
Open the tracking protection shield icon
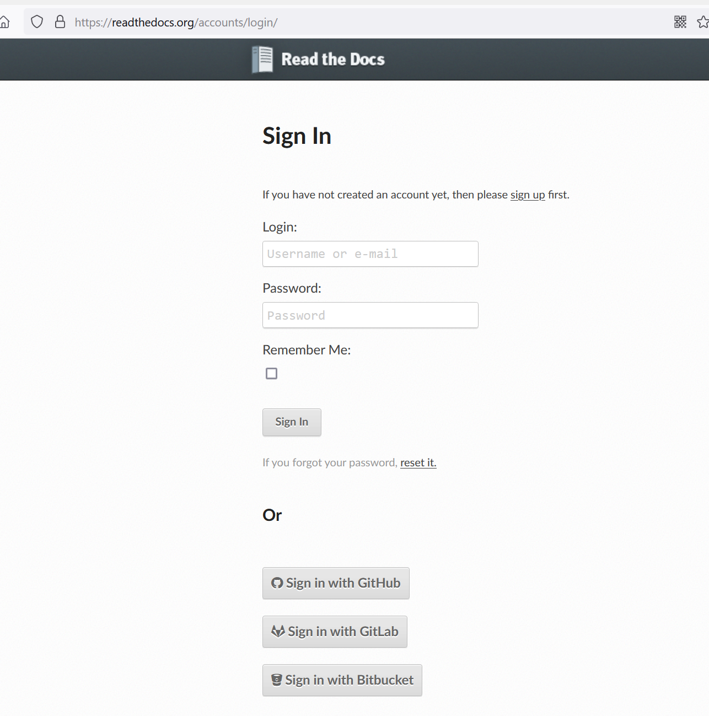point(37,22)
